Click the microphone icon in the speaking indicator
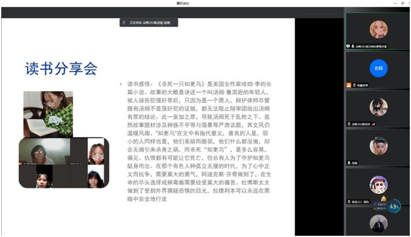This screenshot has width=411, height=237. point(124,22)
